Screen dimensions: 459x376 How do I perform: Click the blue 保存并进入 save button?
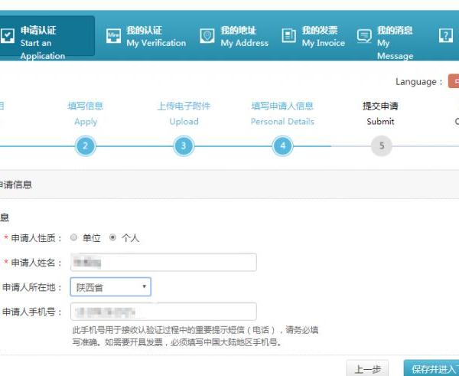432,369
